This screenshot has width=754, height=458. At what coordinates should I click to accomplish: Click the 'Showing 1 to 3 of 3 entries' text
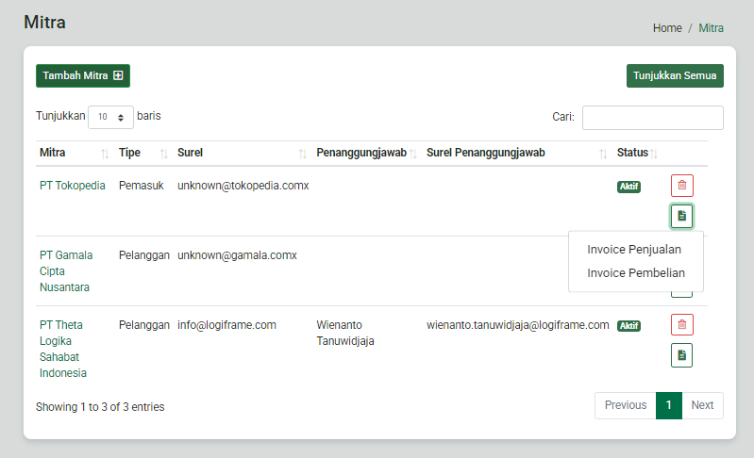tap(100, 407)
